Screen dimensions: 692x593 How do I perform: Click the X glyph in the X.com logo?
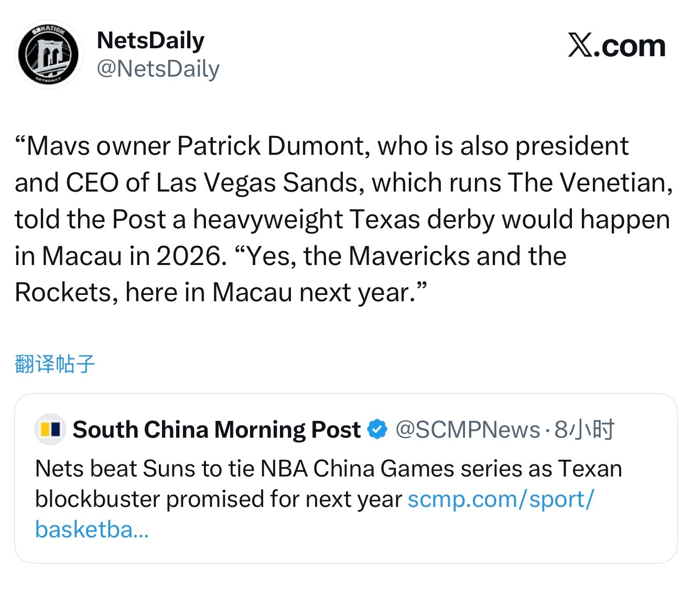click(581, 46)
